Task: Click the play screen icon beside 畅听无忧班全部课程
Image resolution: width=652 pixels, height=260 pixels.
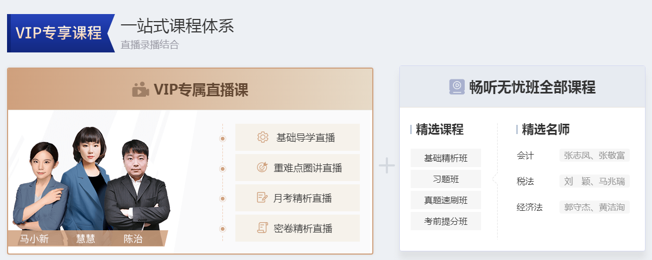Action: click(x=457, y=86)
